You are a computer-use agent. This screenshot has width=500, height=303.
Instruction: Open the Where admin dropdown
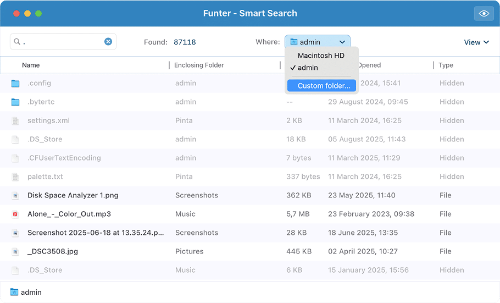[x=318, y=42]
